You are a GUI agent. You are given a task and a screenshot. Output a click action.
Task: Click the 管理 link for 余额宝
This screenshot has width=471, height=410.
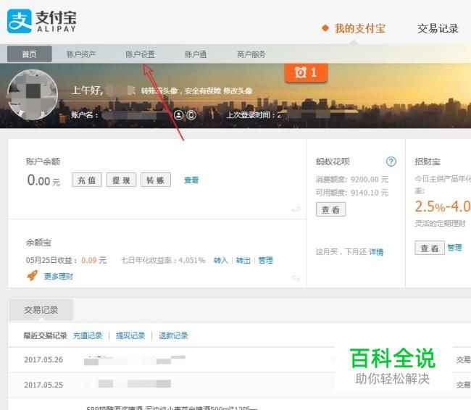coord(265,260)
